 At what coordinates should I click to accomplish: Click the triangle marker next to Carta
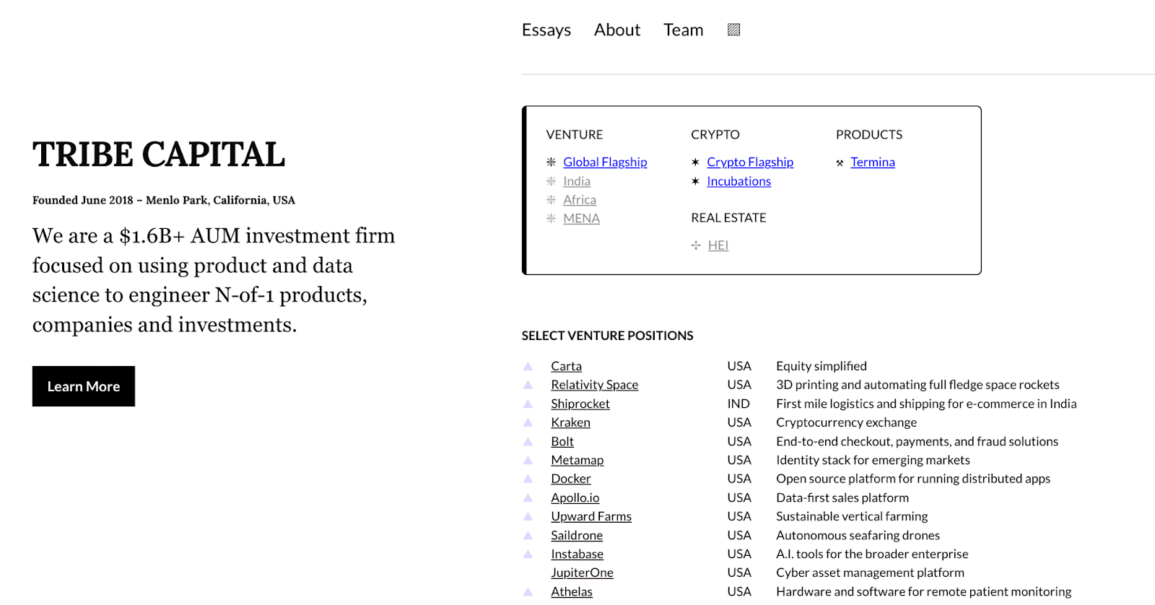point(528,366)
